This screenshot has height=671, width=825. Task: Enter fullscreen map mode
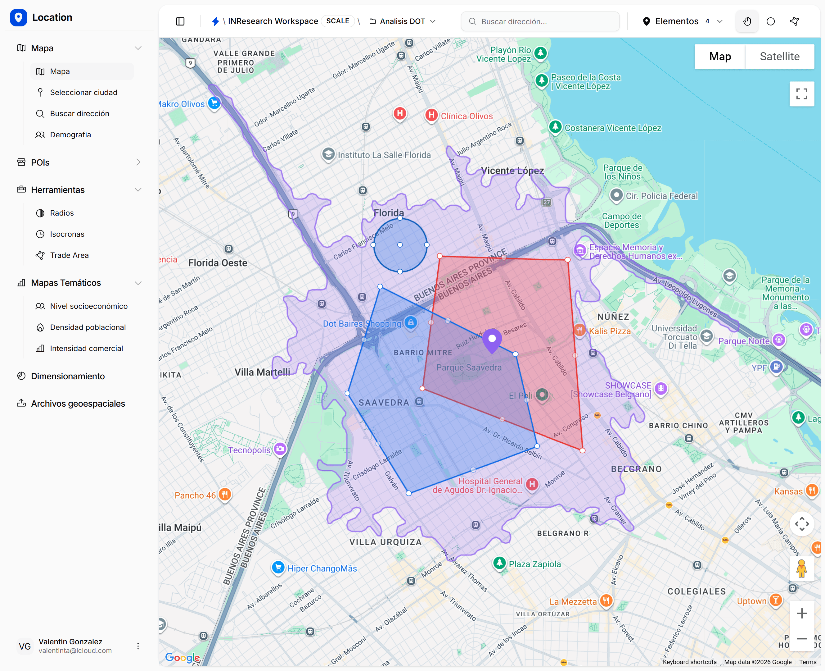coord(802,94)
